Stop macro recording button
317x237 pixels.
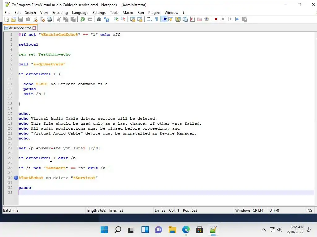point(223,19)
